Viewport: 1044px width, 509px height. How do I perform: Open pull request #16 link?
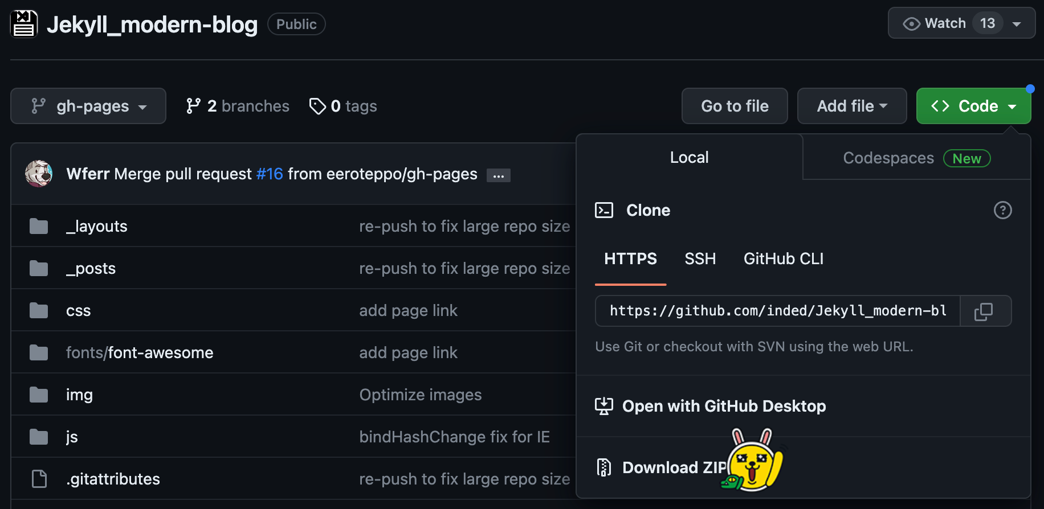pos(270,174)
